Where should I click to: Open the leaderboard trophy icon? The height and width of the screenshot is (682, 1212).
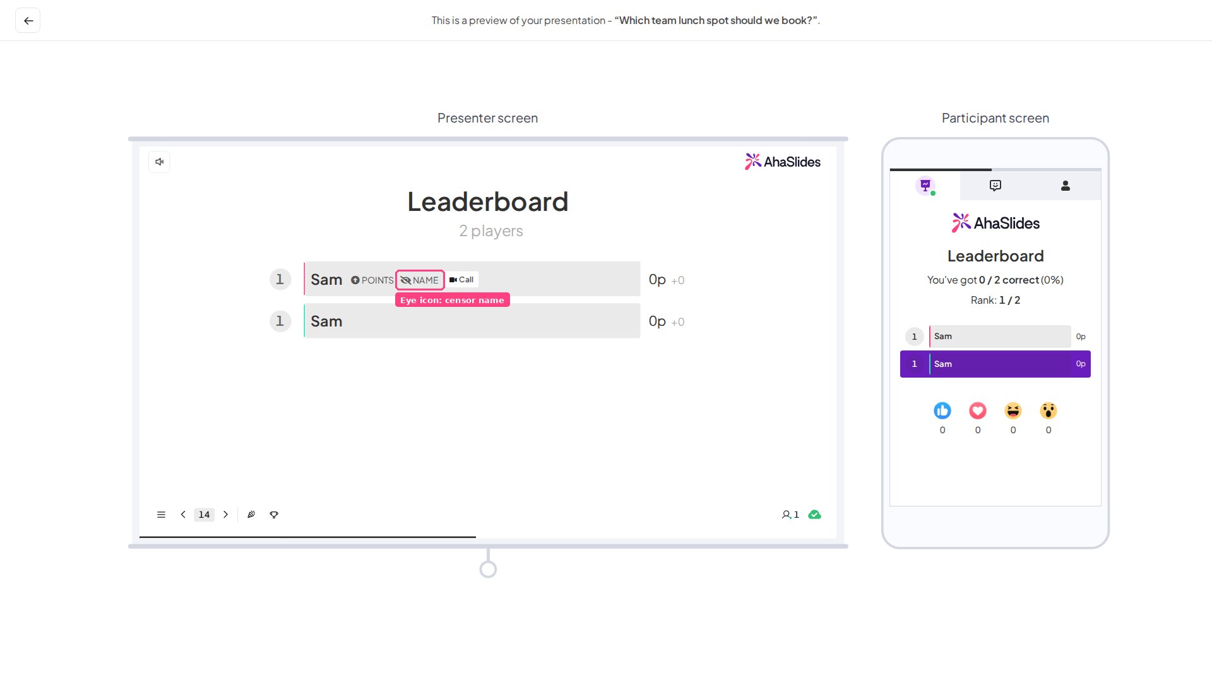(x=274, y=515)
